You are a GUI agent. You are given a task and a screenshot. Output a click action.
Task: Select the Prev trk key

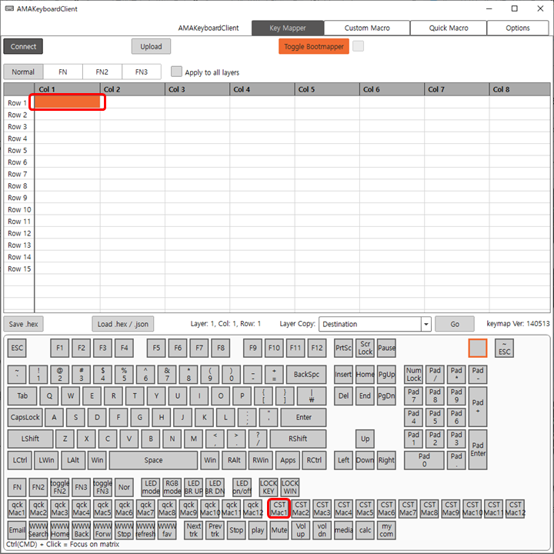coord(215,530)
